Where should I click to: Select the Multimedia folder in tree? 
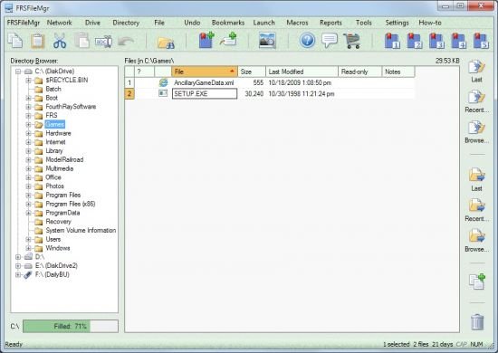coord(60,168)
